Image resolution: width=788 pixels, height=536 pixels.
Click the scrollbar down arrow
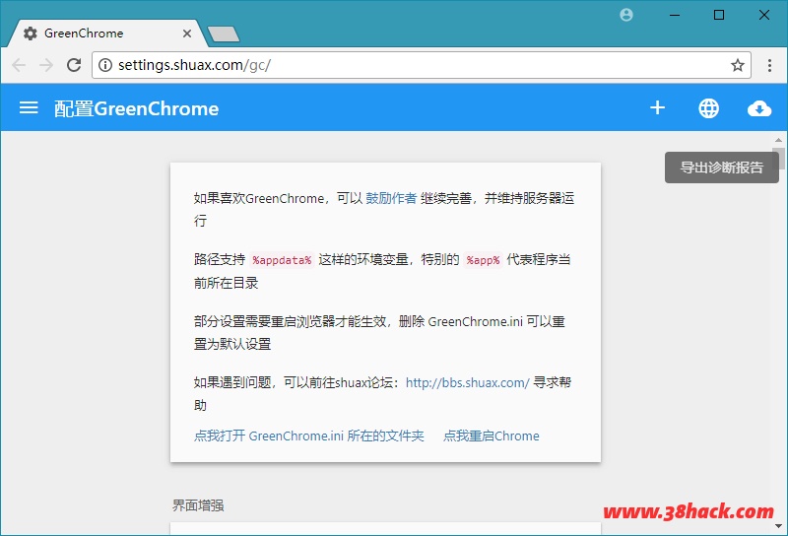(x=778, y=526)
